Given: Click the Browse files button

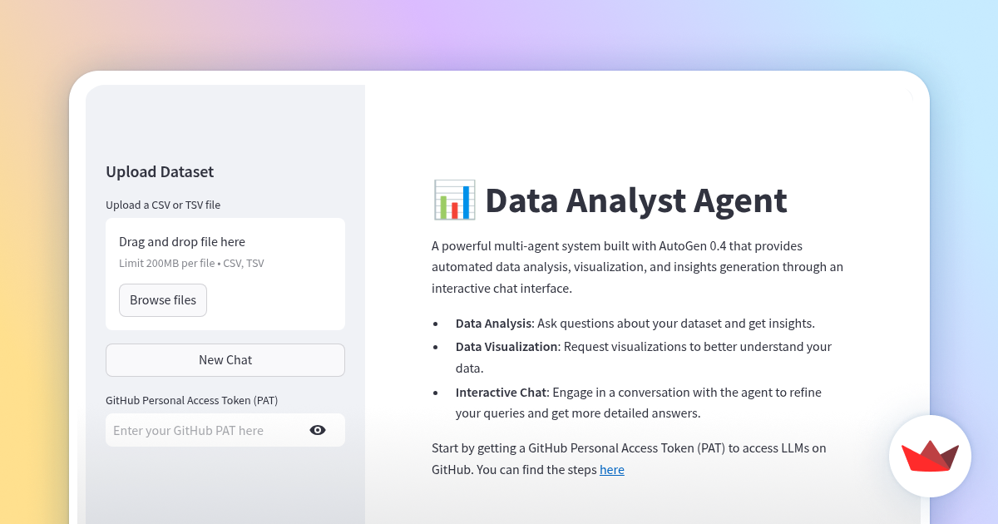Looking at the screenshot, I should 163,300.
